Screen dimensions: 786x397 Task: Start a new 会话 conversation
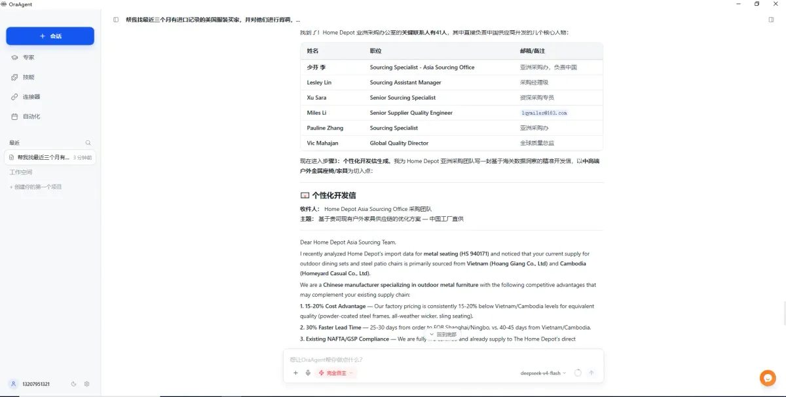(x=50, y=36)
